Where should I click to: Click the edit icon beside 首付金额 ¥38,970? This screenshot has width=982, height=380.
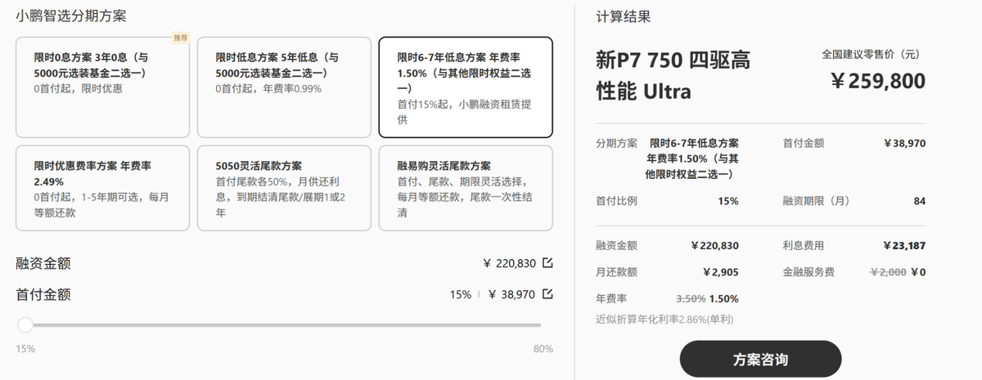point(547,294)
